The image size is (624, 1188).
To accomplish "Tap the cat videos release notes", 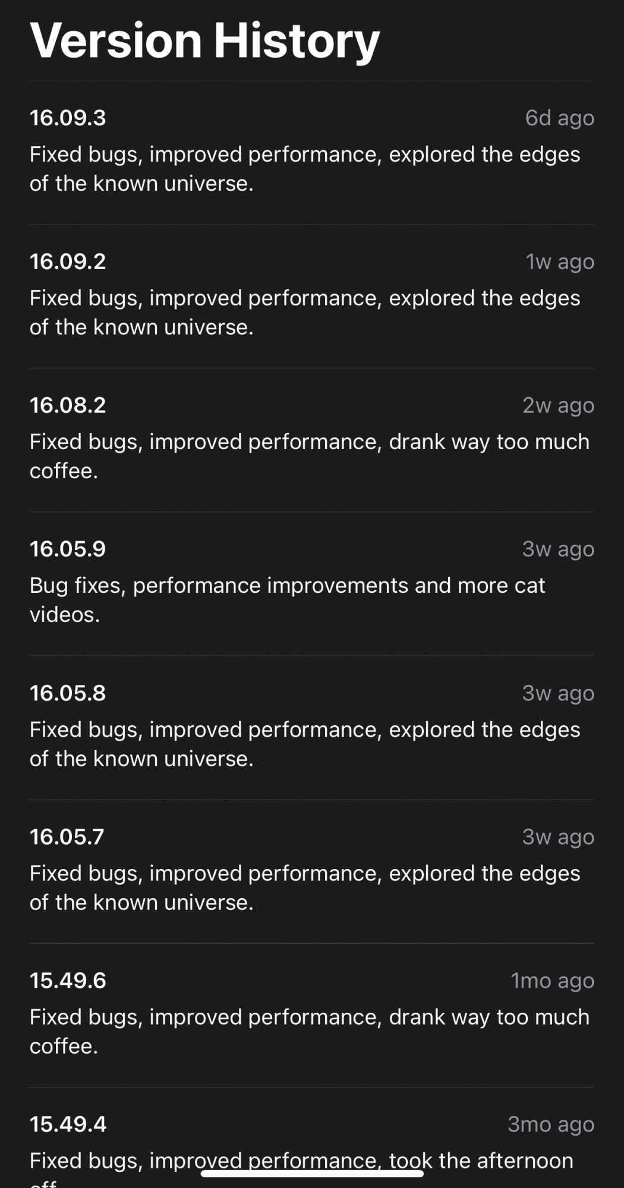I will (x=287, y=600).
